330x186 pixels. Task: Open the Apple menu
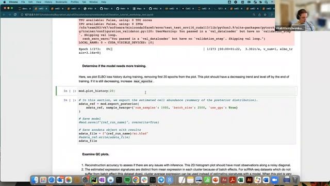[x=5, y=2]
